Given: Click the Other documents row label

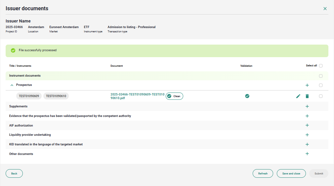Looking at the screenshot, I should 21,154.
